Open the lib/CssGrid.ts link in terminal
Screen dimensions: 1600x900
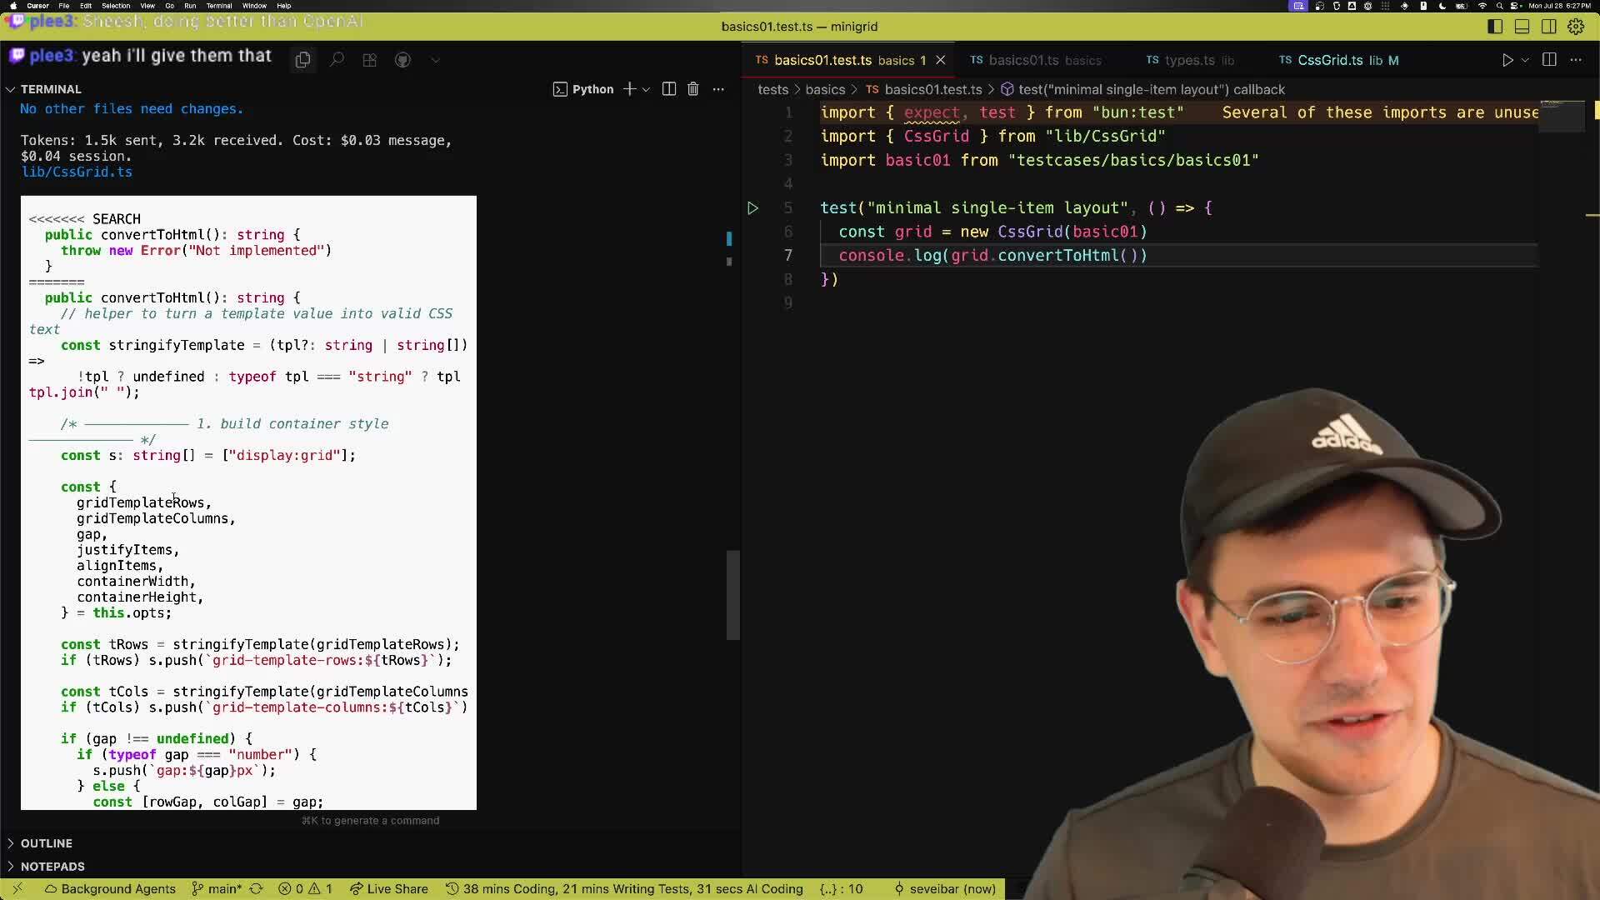click(x=77, y=172)
